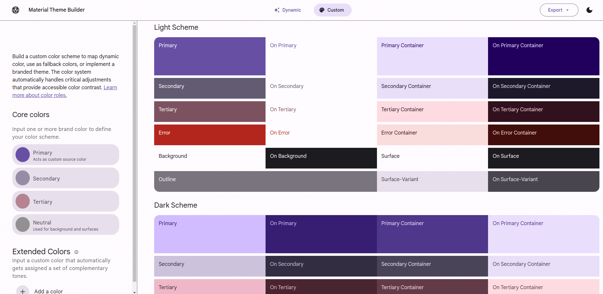
Task: Select the Dark Scheme On Primary tile
Action: [321, 234]
